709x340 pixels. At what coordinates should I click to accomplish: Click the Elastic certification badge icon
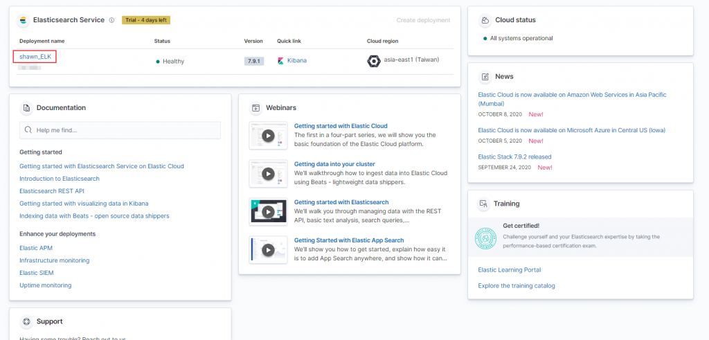tap(486, 238)
